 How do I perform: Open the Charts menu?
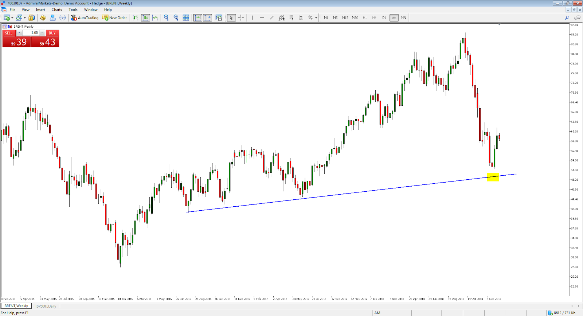coord(57,10)
